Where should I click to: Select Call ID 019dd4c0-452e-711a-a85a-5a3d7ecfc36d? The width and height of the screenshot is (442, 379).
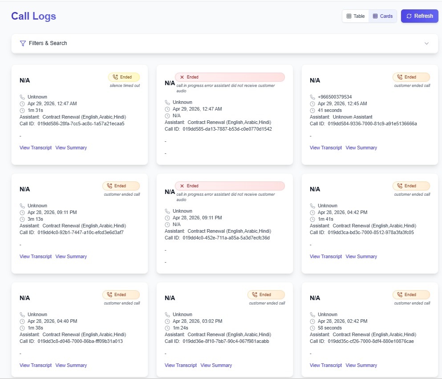[226, 238]
